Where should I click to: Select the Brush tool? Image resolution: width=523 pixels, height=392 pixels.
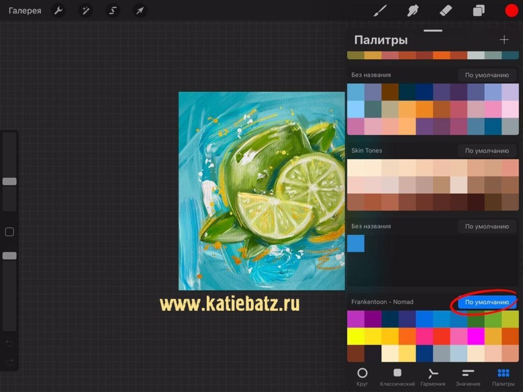click(x=380, y=11)
